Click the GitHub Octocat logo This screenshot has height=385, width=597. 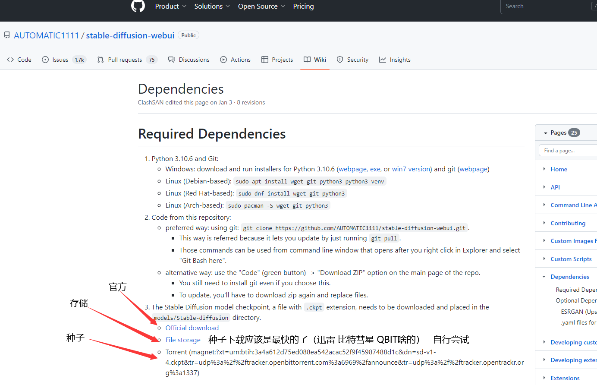138,6
